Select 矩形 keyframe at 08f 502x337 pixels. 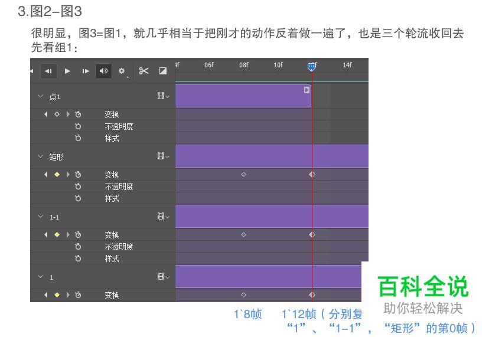(244, 175)
